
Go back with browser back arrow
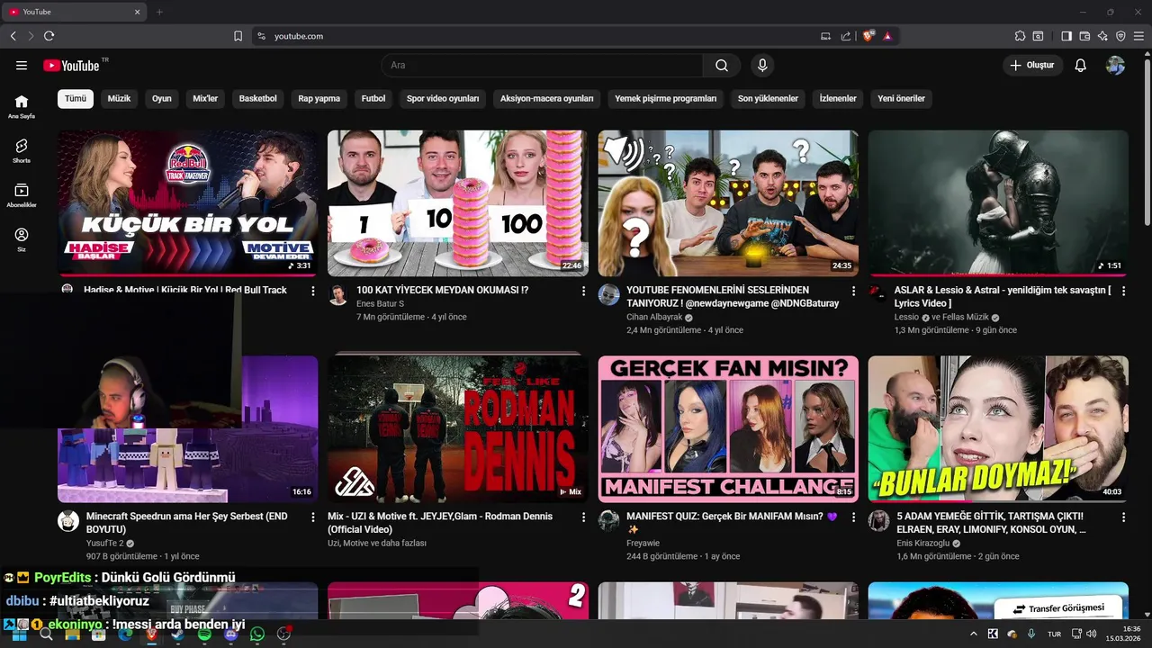click(x=13, y=36)
